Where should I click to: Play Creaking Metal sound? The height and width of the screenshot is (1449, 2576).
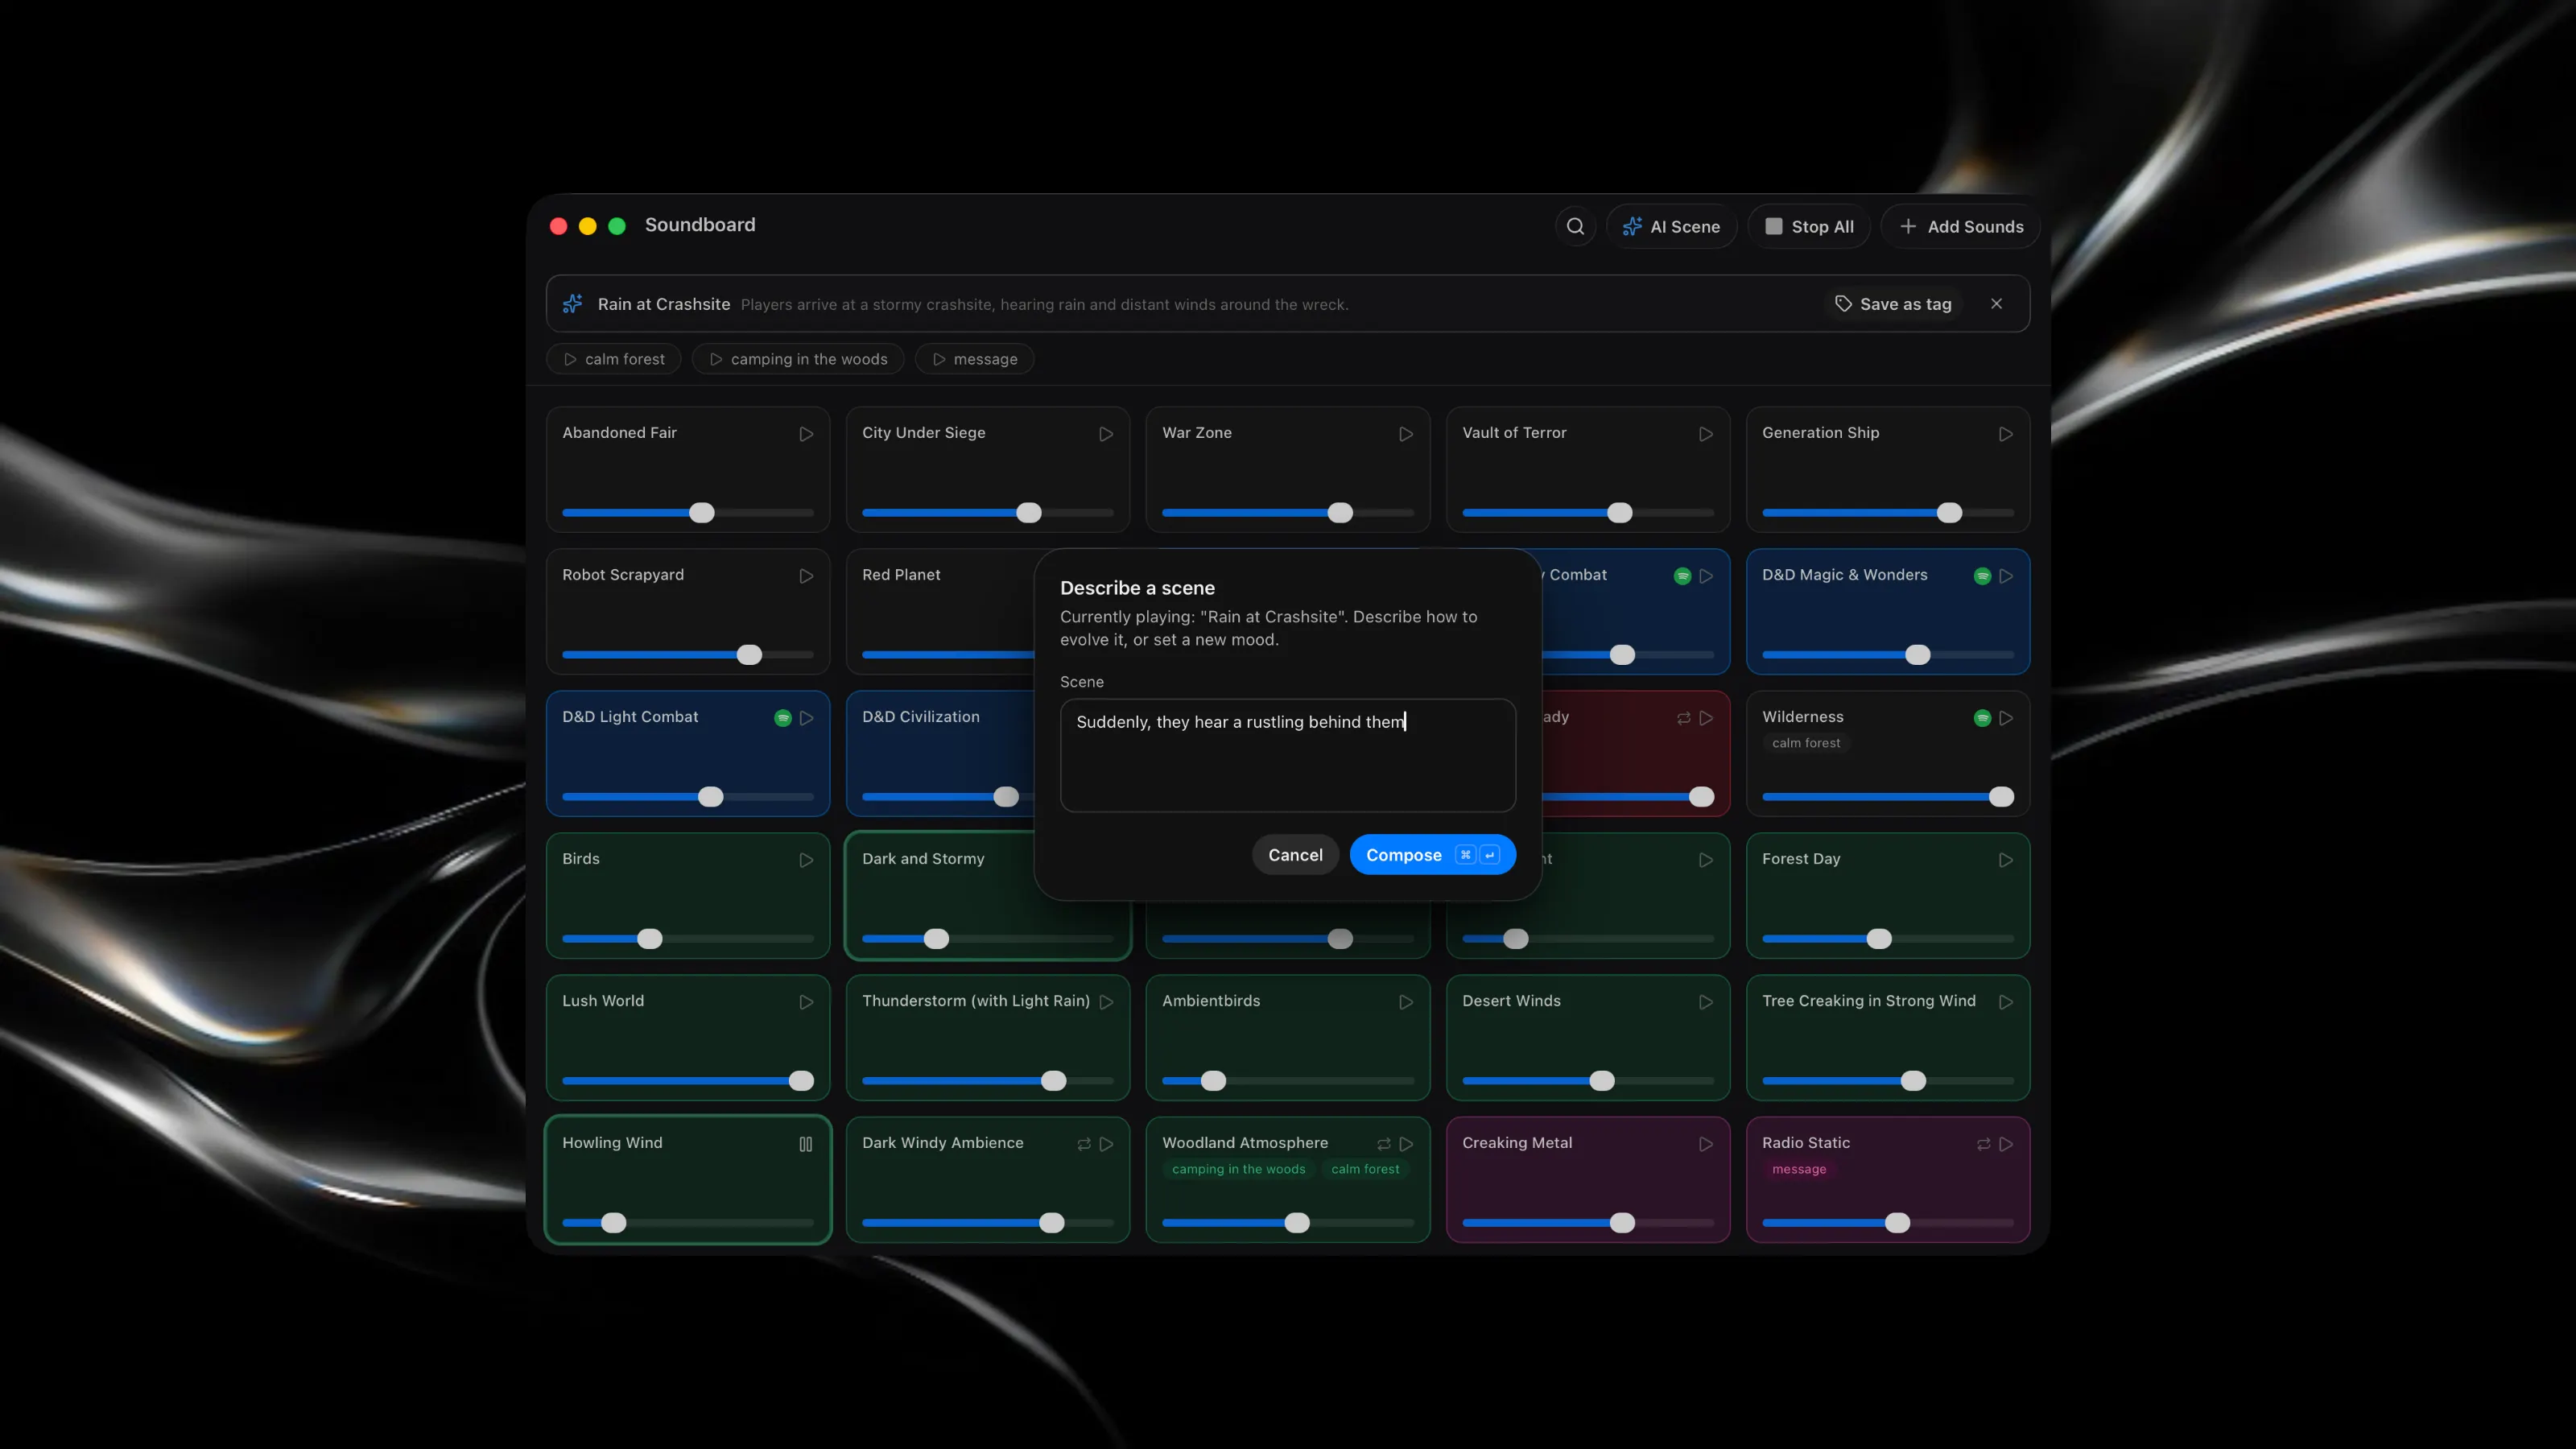tap(1706, 1144)
